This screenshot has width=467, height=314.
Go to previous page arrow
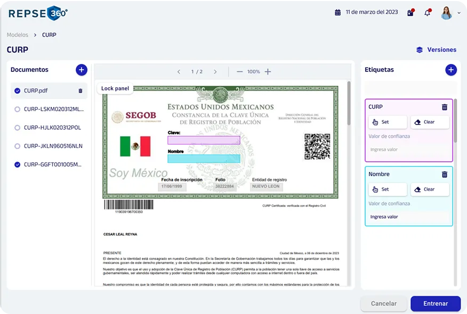point(179,72)
